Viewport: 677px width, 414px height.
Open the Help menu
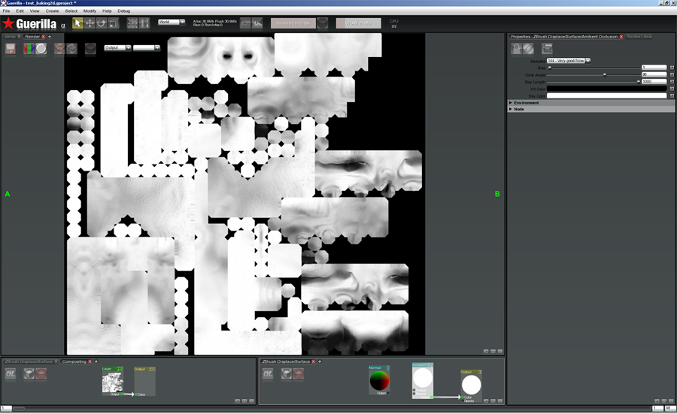[107, 11]
